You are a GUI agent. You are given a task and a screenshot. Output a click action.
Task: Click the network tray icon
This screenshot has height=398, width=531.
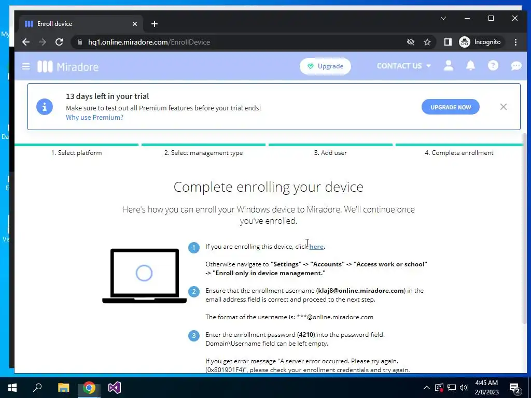tap(452, 388)
